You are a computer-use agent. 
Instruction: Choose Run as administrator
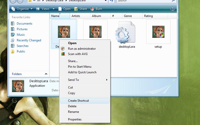click(x=85, y=49)
